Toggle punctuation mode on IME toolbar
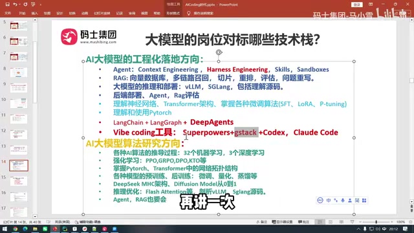 (x=336, y=201)
